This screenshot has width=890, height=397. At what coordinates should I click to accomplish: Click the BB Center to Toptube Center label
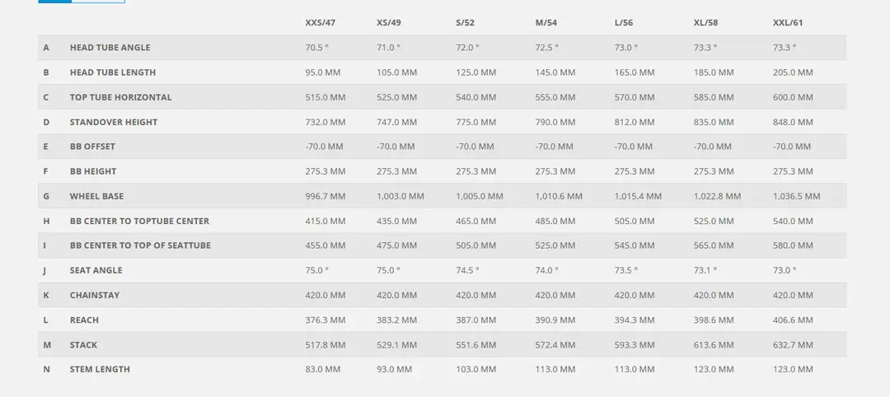tap(139, 221)
